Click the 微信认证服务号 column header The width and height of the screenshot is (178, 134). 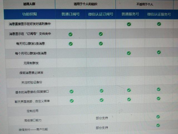(x=159, y=14)
